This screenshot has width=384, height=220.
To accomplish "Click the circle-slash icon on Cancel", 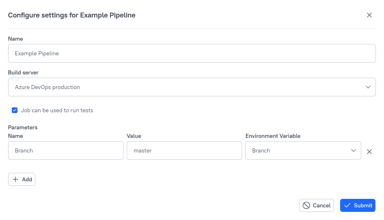I will click(x=306, y=205).
